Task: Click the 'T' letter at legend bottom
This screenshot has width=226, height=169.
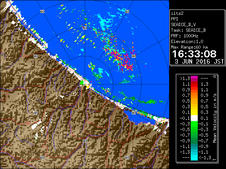Action: [215, 159]
